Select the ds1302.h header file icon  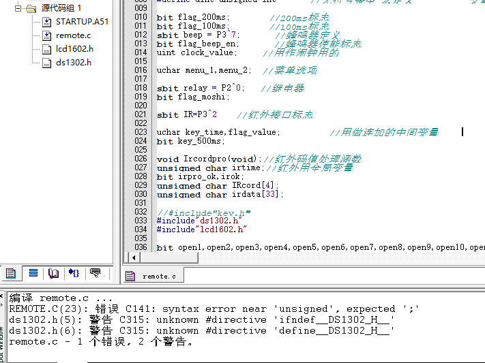pyautogui.click(x=46, y=63)
